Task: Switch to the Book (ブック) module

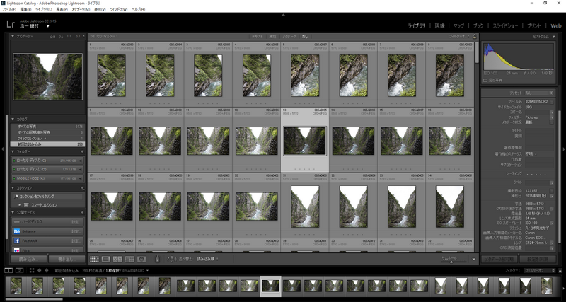Action: (x=478, y=26)
